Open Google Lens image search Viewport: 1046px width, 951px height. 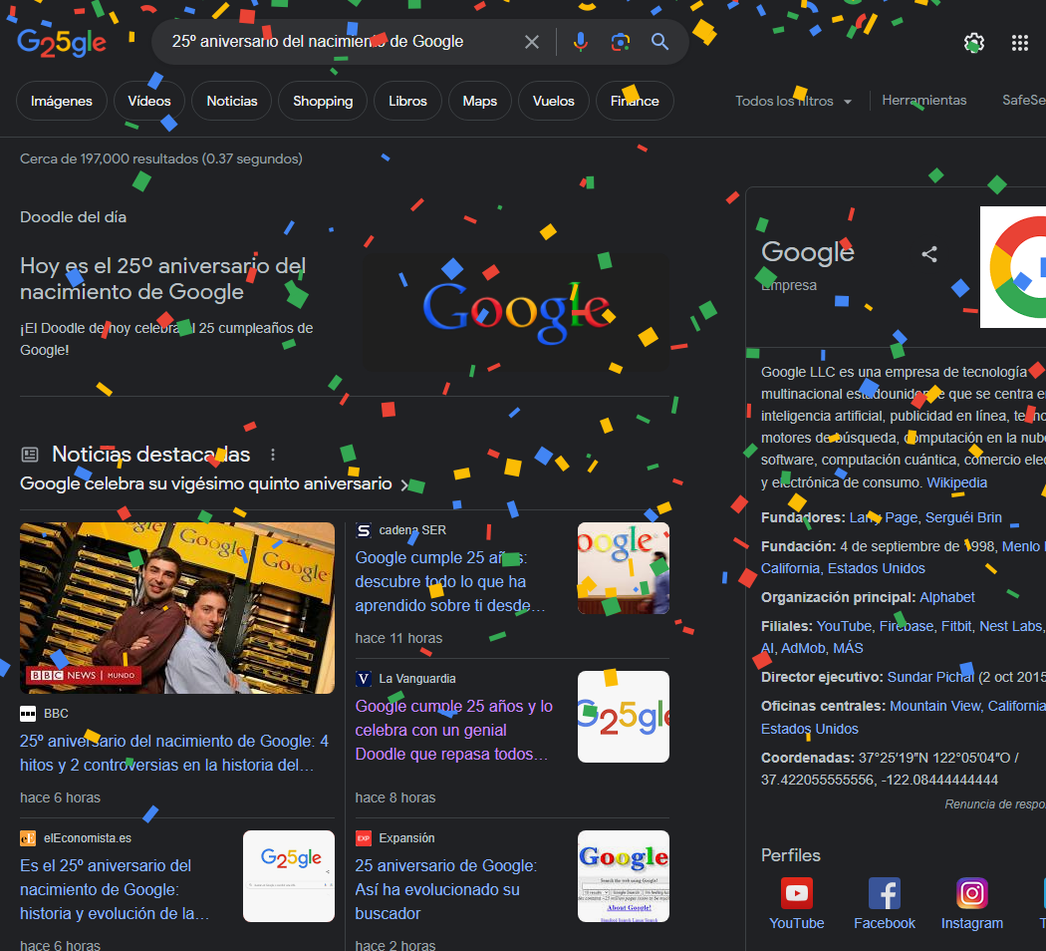point(620,42)
